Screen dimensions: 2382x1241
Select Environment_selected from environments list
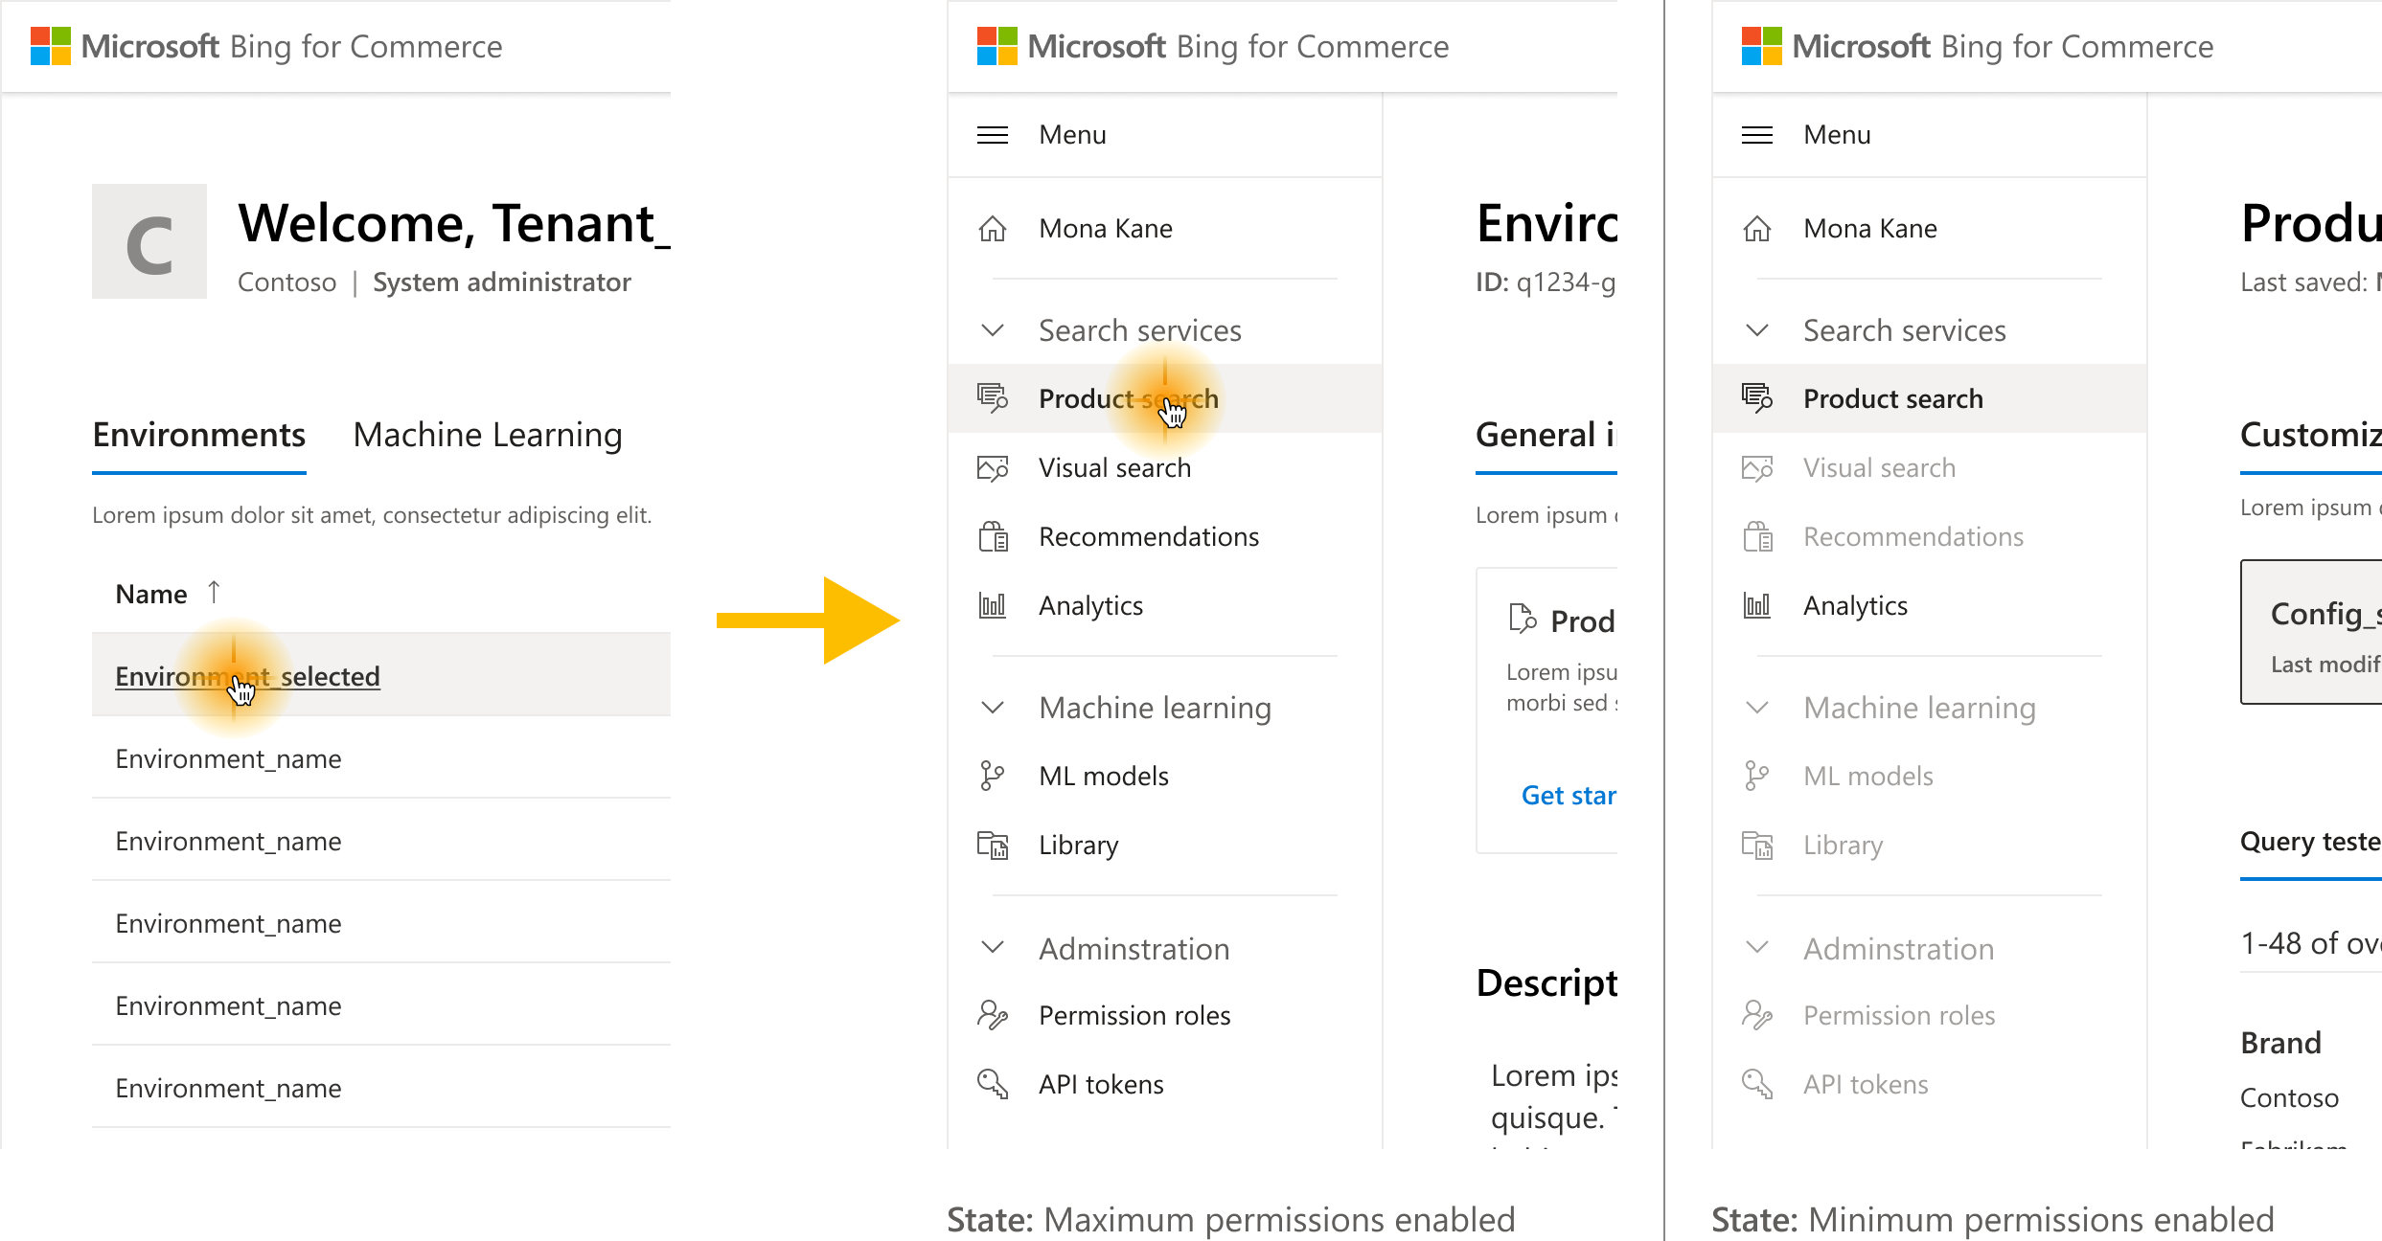pos(247,676)
